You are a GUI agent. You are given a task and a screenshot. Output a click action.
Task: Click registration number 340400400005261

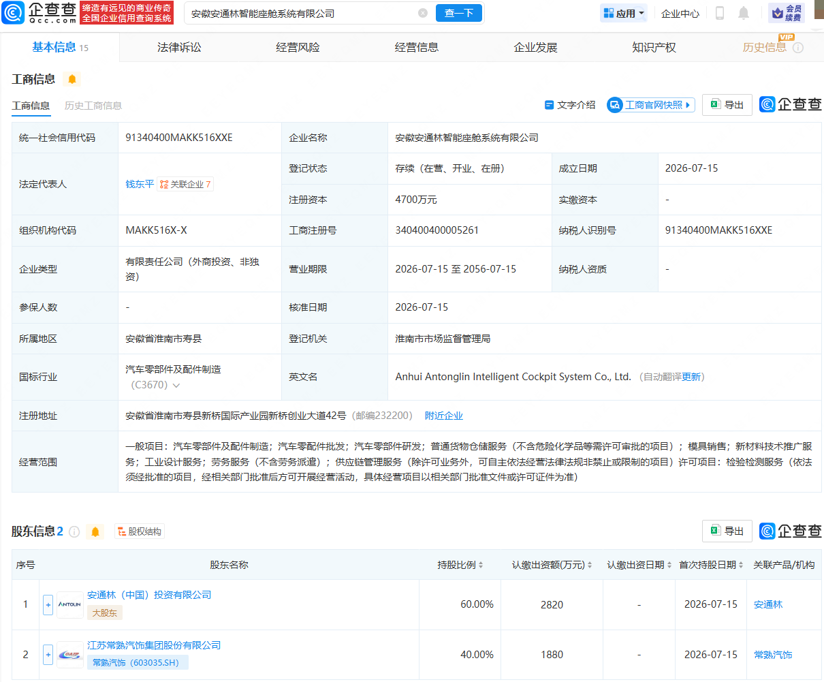pos(437,230)
